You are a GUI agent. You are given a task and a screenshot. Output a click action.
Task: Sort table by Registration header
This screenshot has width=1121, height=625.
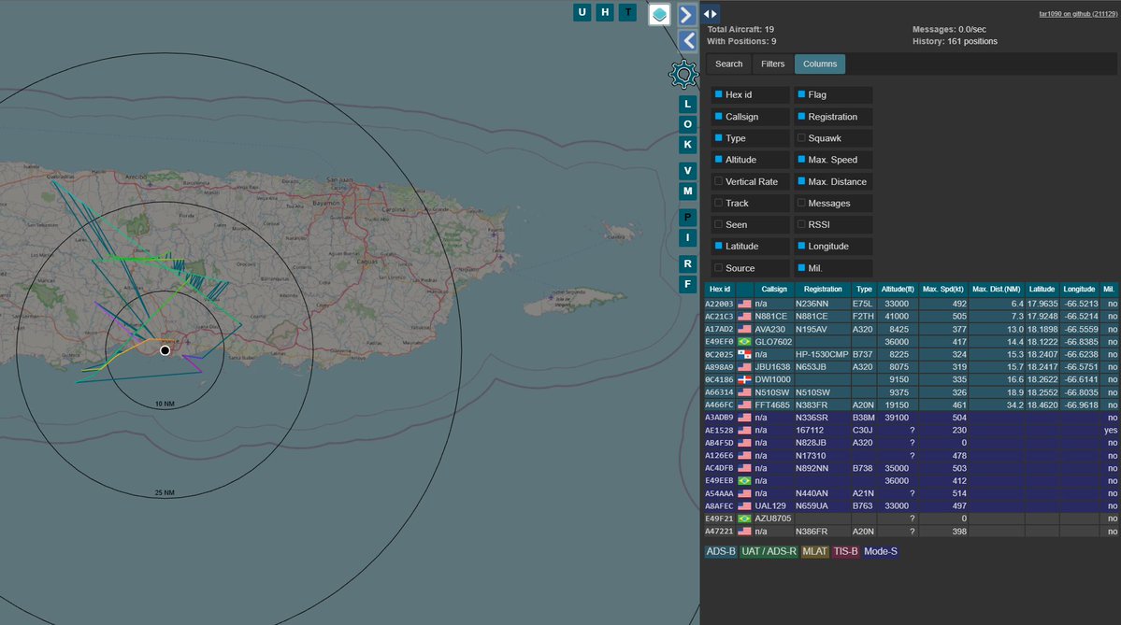822,290
